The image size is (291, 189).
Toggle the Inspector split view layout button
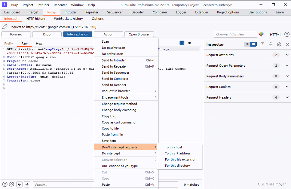(x=253, y=44)
